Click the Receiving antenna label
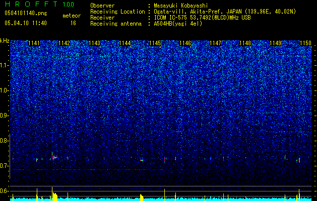The image size is (317, 201). point(116,24)
